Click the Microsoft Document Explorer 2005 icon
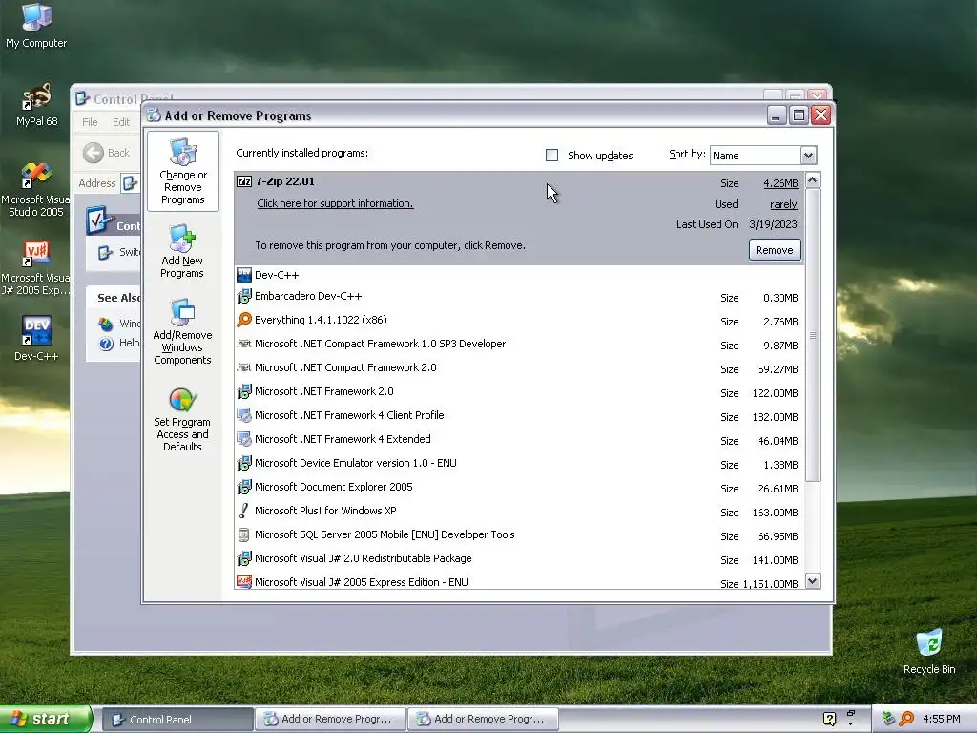The image size is (977, 733). 244,487
